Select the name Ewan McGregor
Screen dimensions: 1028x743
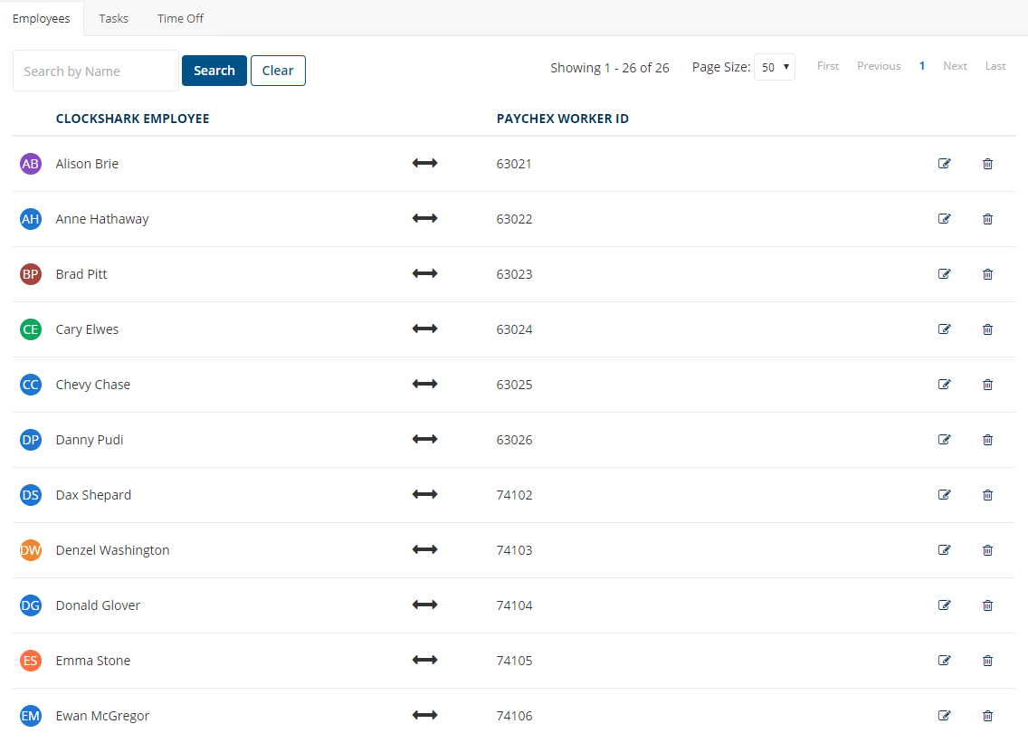103,716
